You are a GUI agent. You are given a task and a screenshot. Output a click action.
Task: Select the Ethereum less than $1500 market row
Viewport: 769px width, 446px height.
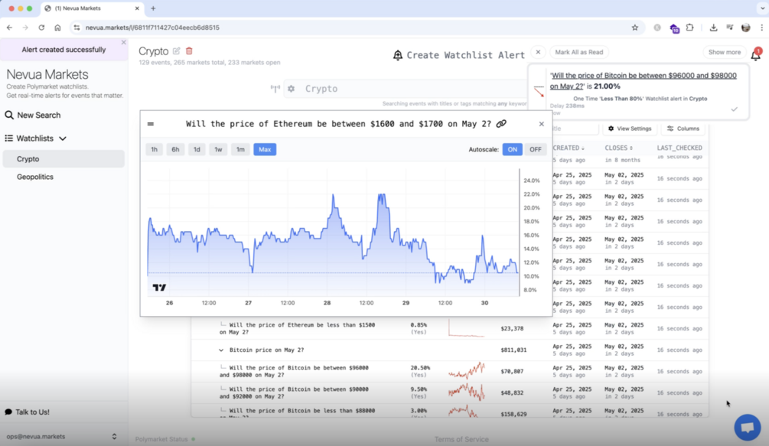(x=450, y=328)
